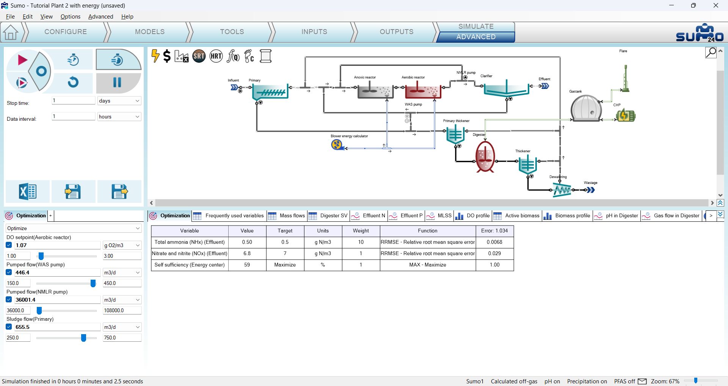Open NMLR pump m3/d unit dropdown

[122, 300]
